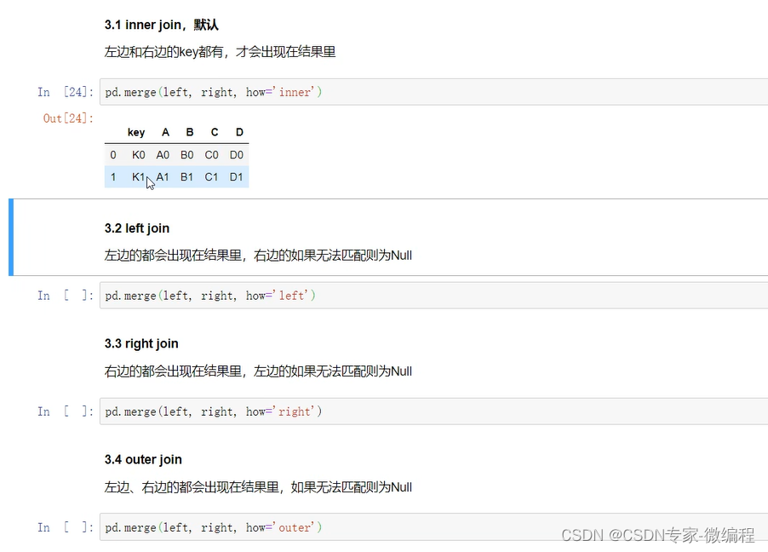Screen dimensions: 768x552
Task: Click the inner merge code cell
Action: [x=434, y=92]
